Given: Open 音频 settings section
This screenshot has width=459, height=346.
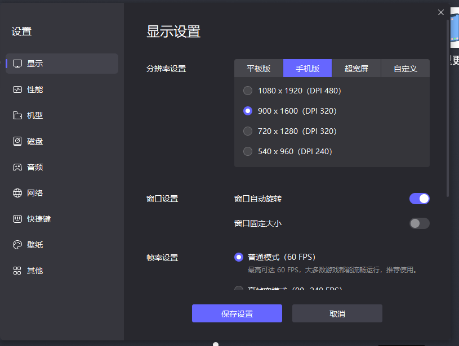Looking at the screenshot, I should 62,167.
